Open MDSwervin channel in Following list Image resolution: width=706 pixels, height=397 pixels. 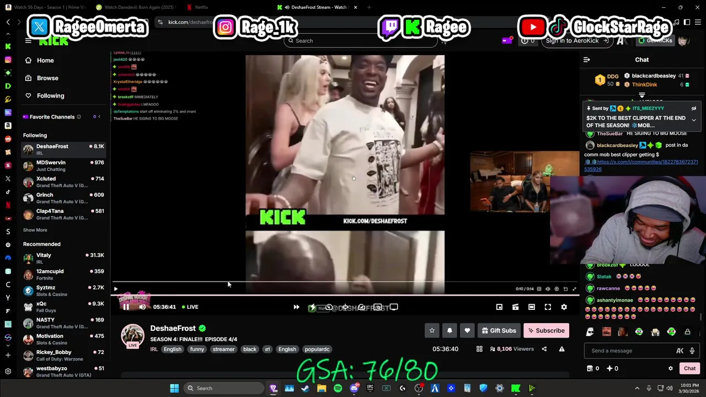point(63,165)
